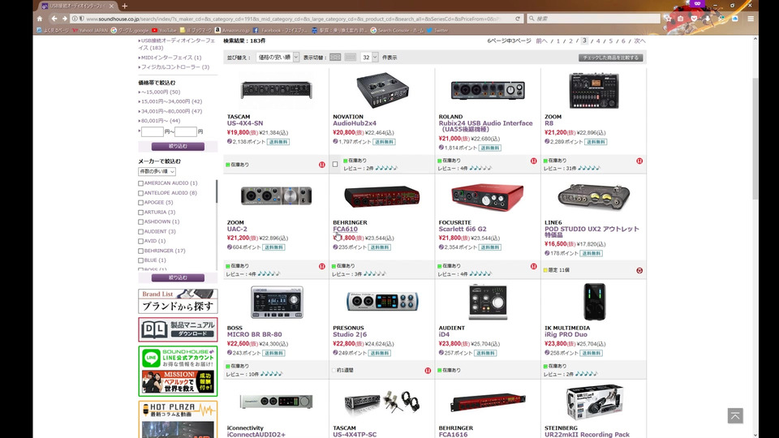779x438 pixels.
Task: Click the red icon on the POD STUDIO UX2 card
Action: pos(639,270)
